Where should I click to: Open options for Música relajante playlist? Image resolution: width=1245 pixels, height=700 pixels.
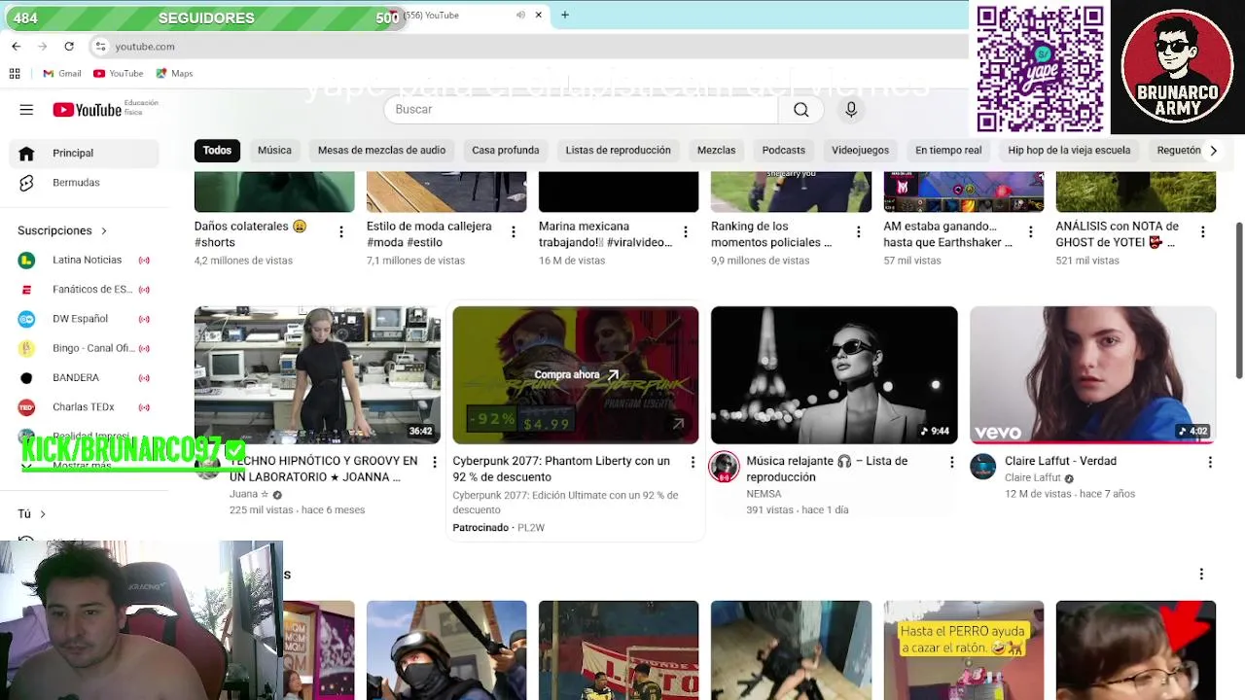[951, 463]
